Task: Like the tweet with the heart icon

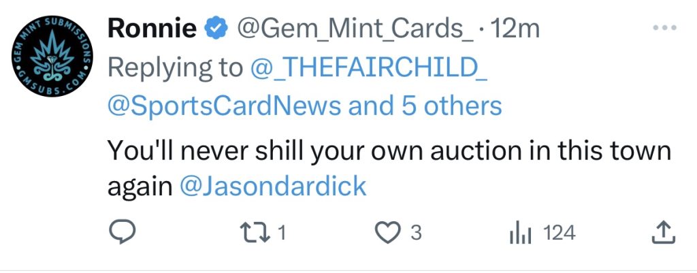Action: pos(389,234)
